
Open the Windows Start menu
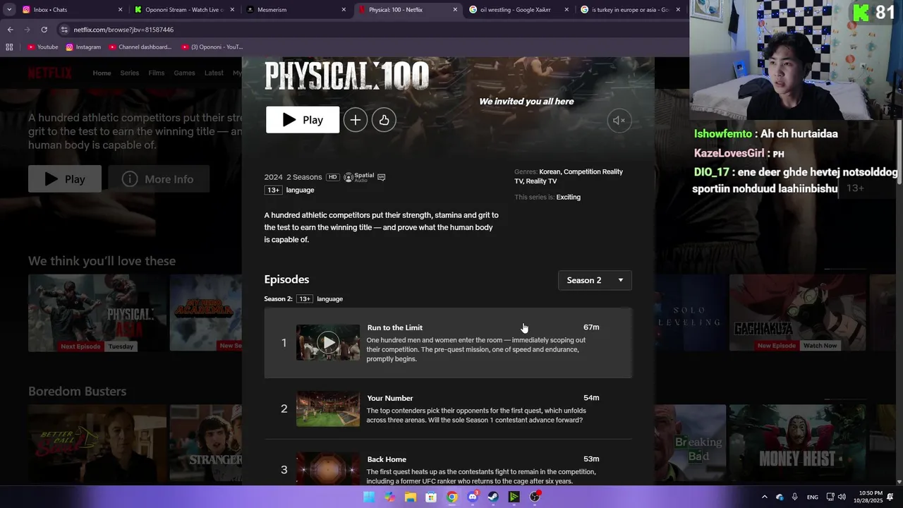[369, 497]
